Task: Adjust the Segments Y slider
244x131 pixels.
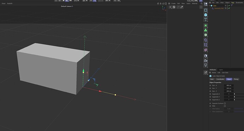Action: pos(239,97)
